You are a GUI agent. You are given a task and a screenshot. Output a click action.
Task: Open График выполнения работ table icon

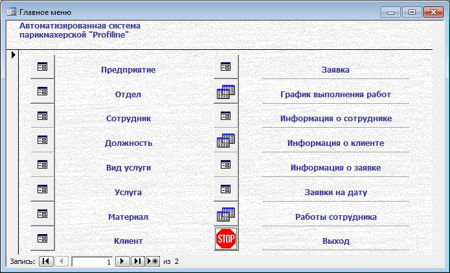coord(226,91)
